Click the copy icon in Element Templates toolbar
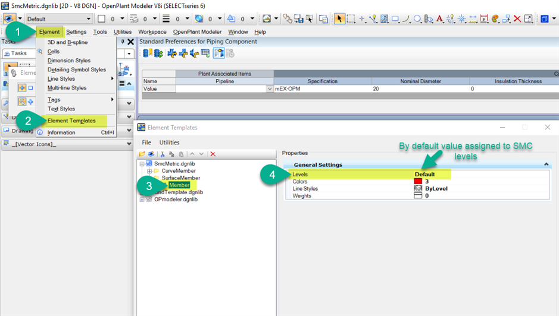 point(171,154)
